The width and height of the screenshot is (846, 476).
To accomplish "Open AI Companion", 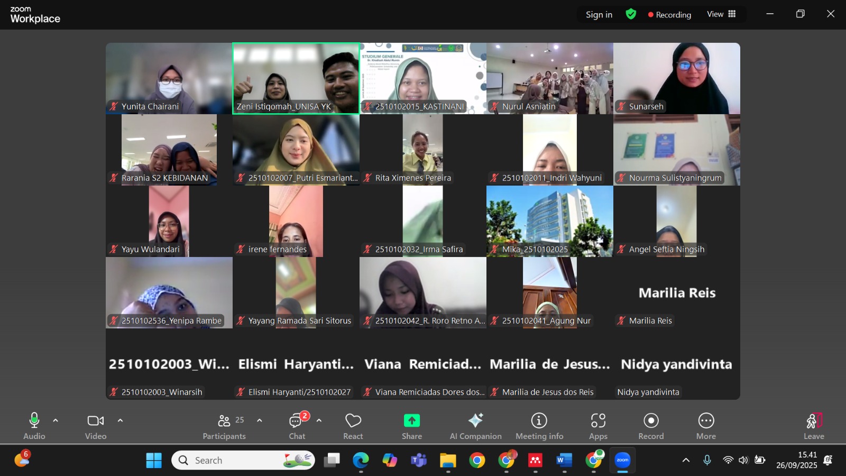I will pos(475,426).
